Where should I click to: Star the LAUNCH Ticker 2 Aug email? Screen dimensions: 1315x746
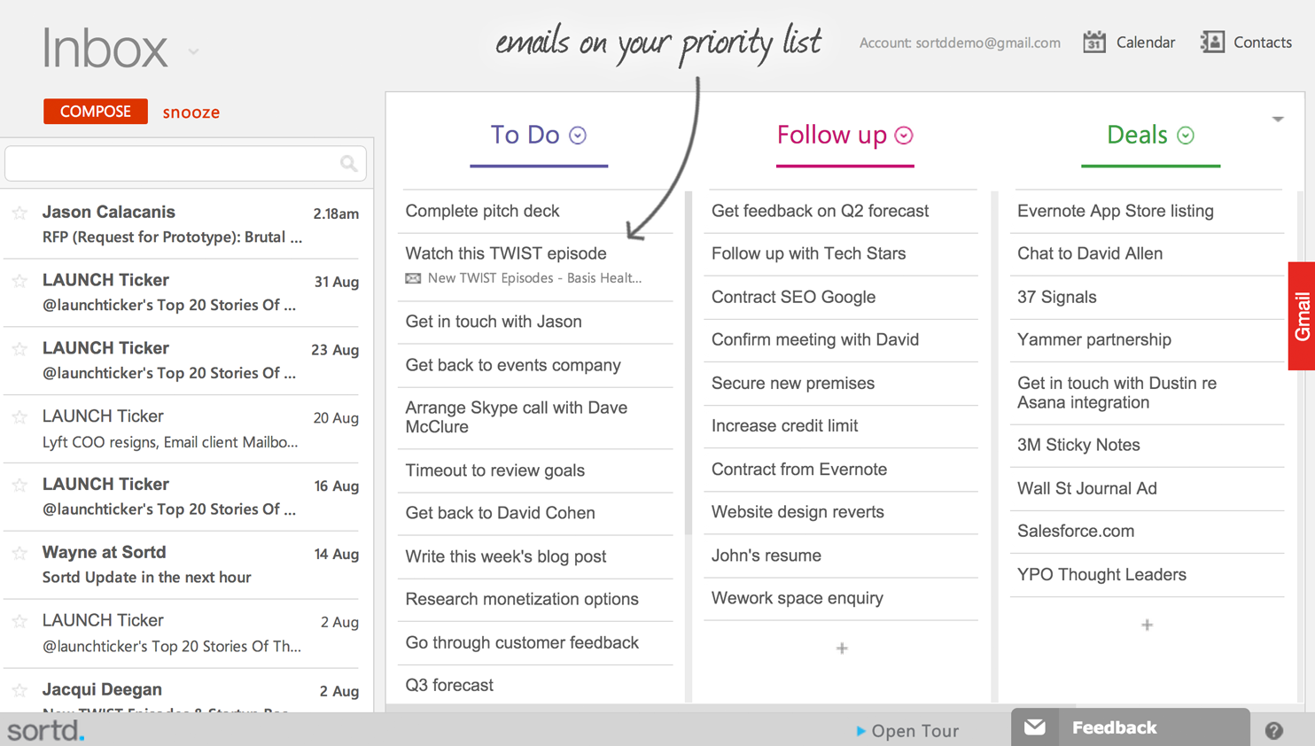[x=19, y=621]
